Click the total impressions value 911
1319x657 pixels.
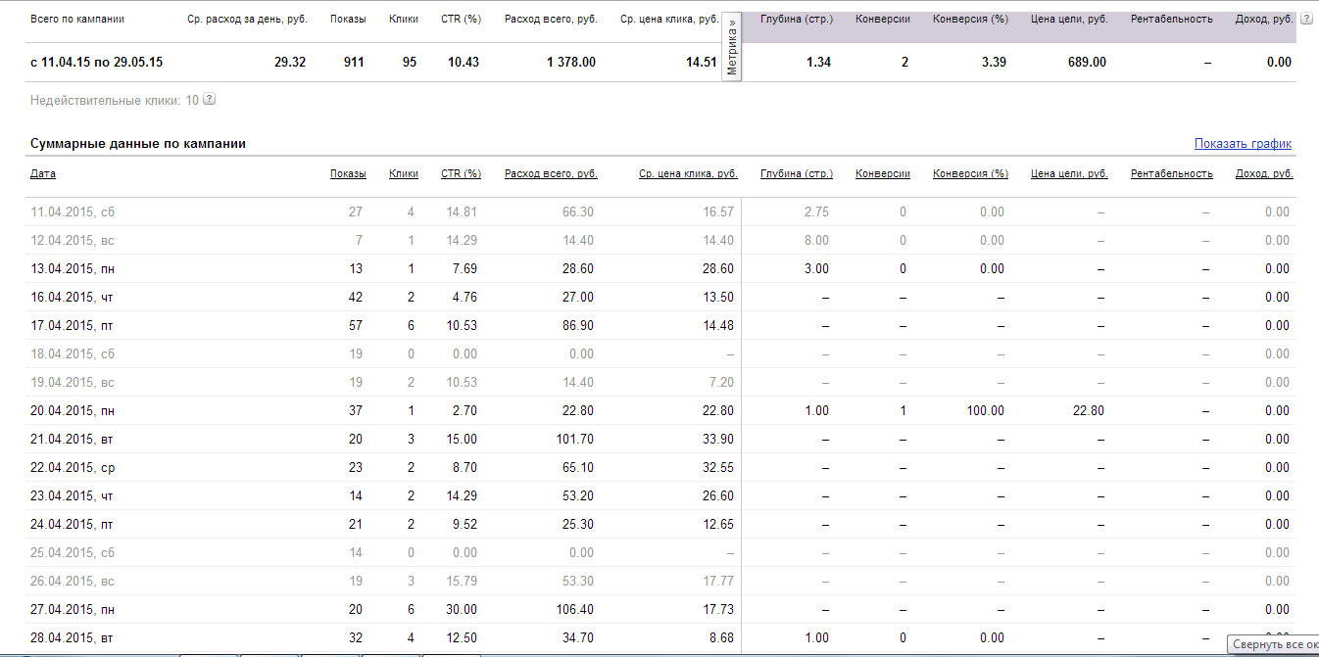354,63
